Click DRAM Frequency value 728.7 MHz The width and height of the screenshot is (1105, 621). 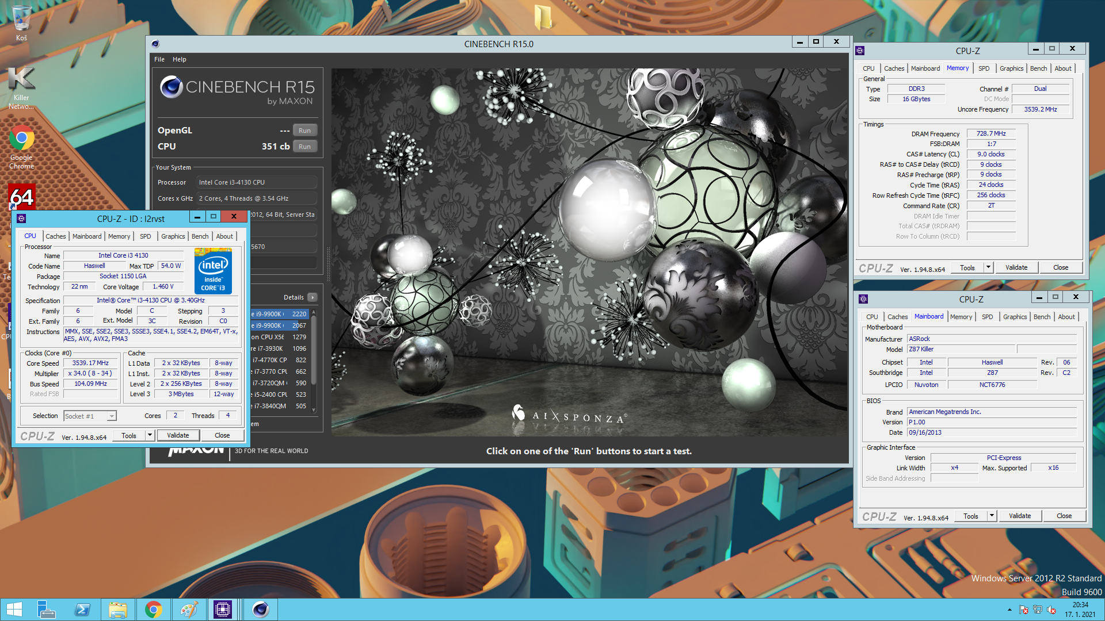[991, 133]
